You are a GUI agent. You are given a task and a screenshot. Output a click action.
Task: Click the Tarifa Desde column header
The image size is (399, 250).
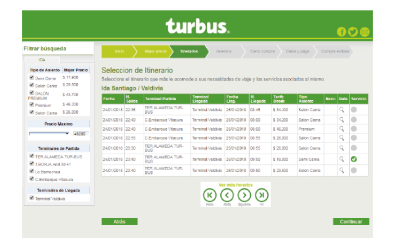click(284, 99)
